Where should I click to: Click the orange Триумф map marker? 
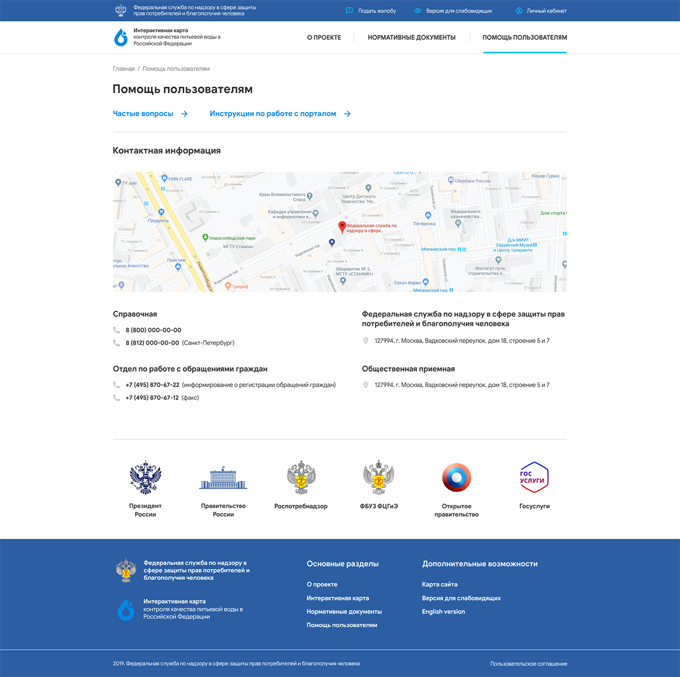pos(228,286)
